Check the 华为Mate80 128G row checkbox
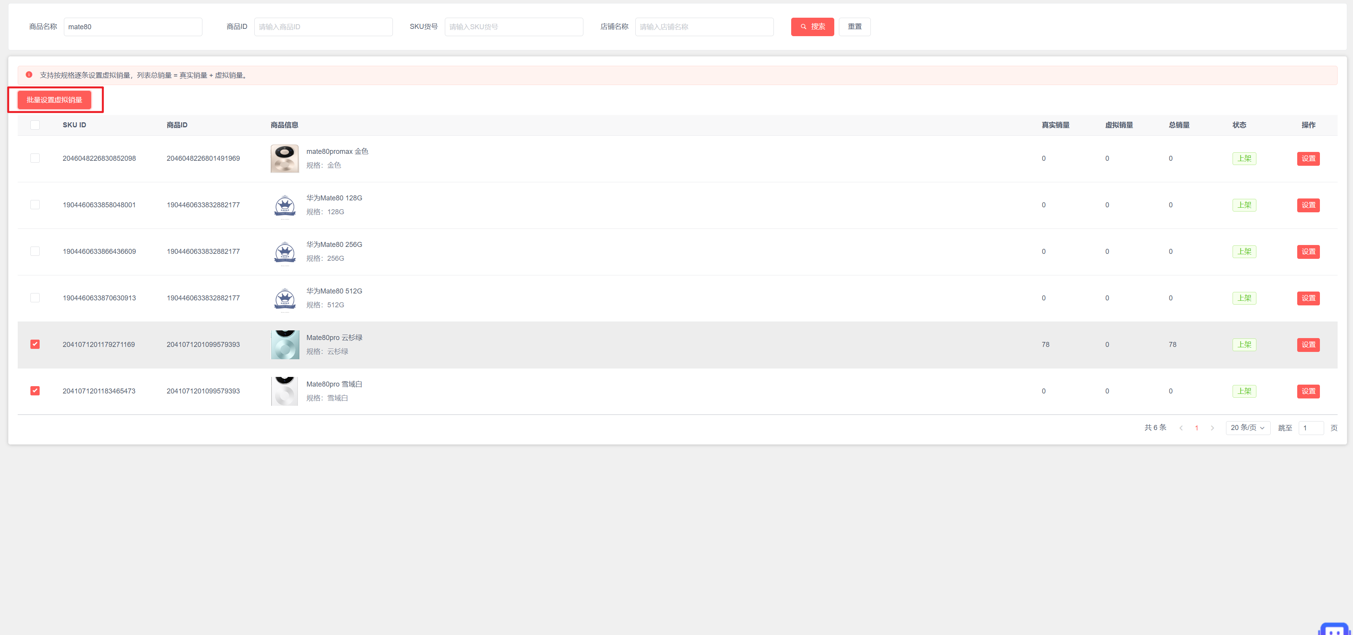 point(35,205)
